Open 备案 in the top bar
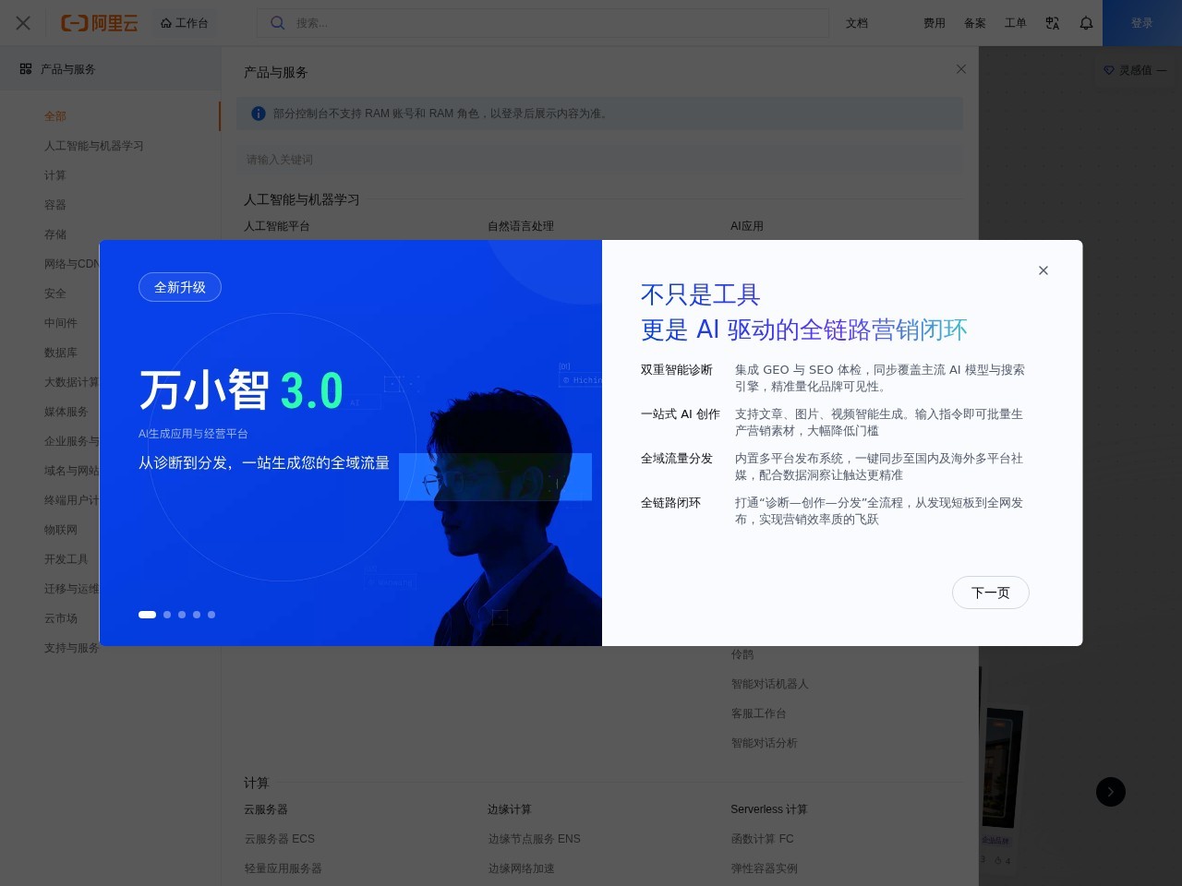This screenshot has width=1182, height=886. coord(975,23)
